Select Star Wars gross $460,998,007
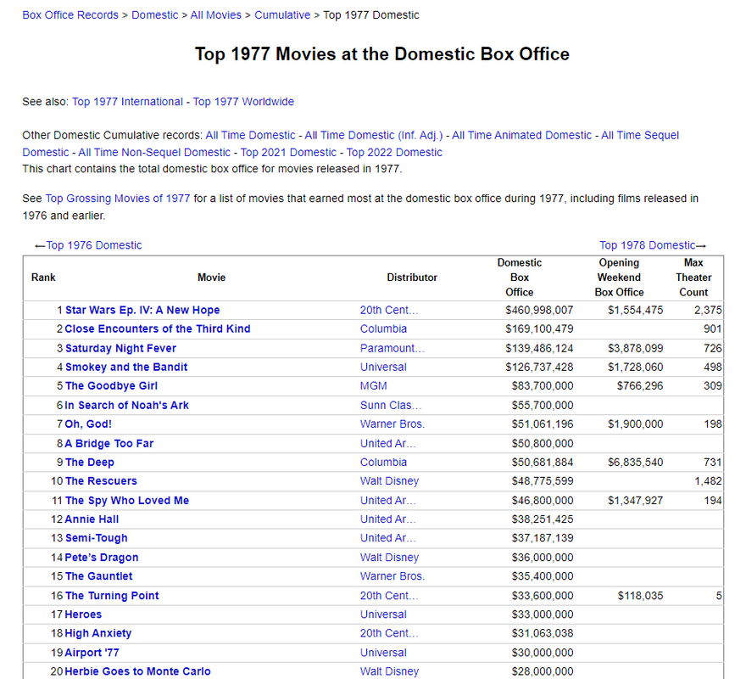Viewport: 746px width, 679px height. [x=539, y=310]
